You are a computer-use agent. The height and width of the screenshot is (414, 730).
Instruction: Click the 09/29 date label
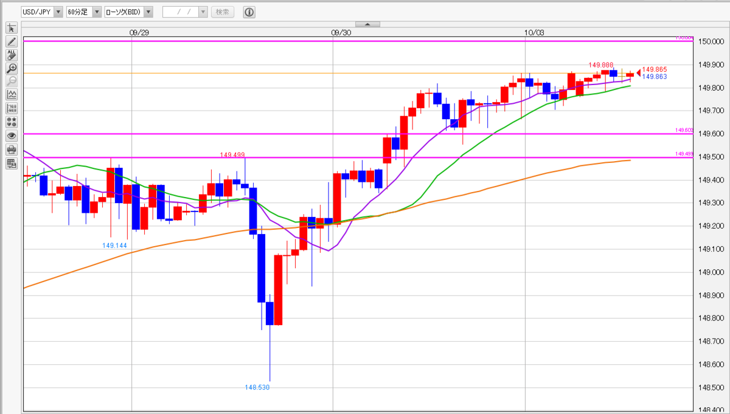click(139, 33)
